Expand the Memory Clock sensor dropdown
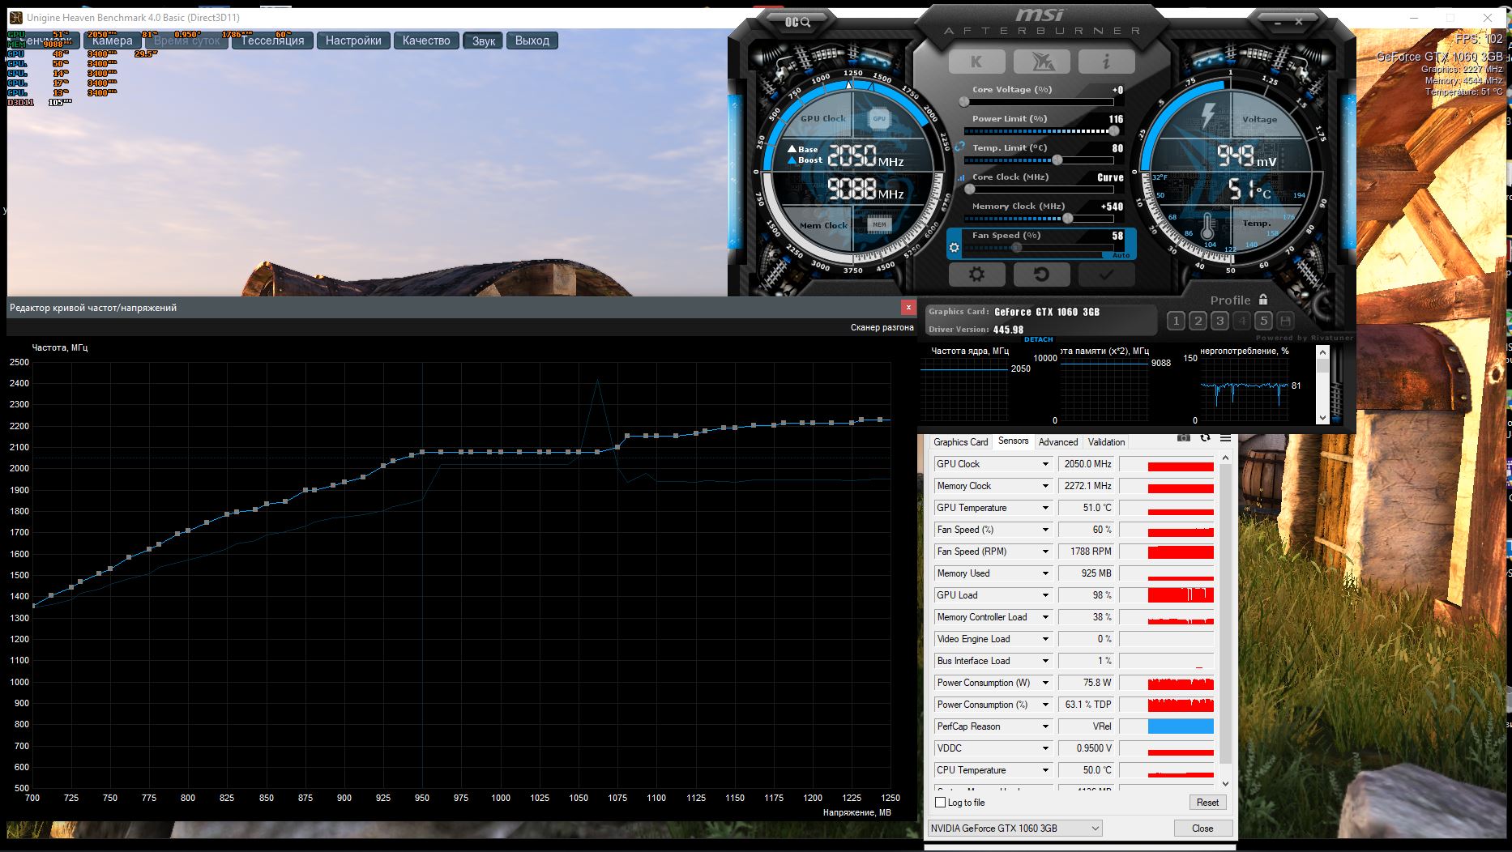The height and width of the screenshot is (852, 1512). (1045, 486)
